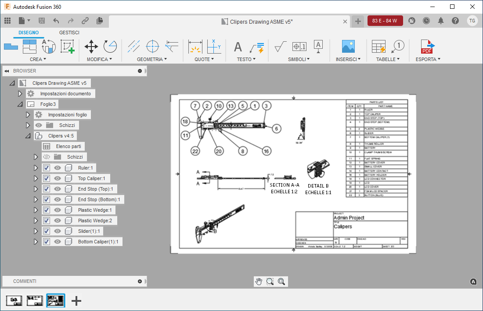
Task: Select the Move tool
Action: 91,47
